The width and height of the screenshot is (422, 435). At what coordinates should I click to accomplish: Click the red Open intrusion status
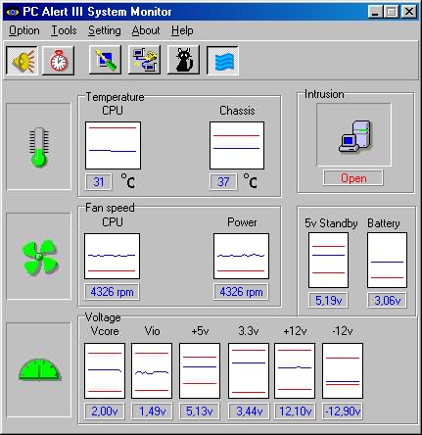click(353, 178)
